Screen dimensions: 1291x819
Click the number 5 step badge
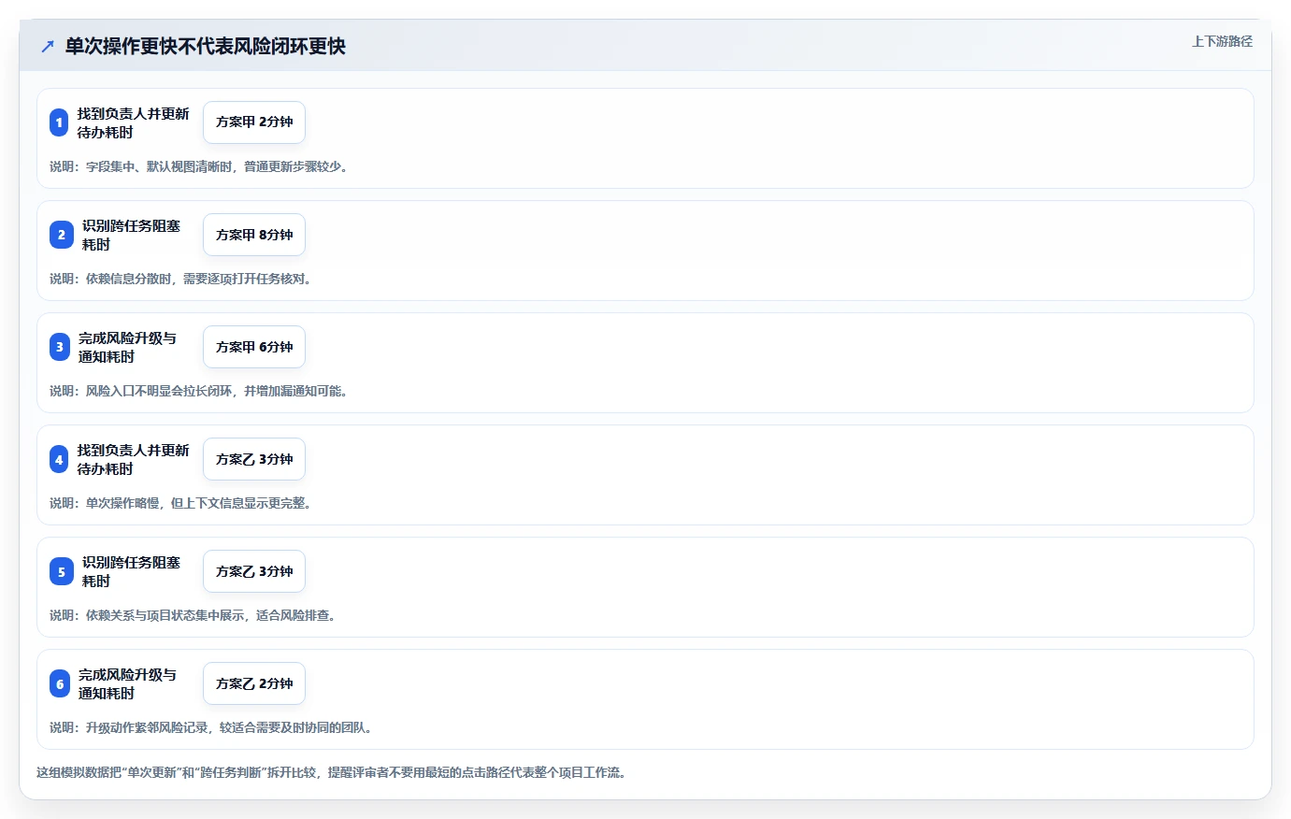(61, 571)
